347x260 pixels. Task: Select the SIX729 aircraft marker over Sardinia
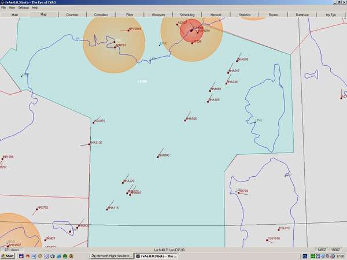[x=238, y=192]
